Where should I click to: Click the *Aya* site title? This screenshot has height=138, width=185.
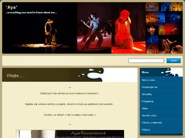11,7
